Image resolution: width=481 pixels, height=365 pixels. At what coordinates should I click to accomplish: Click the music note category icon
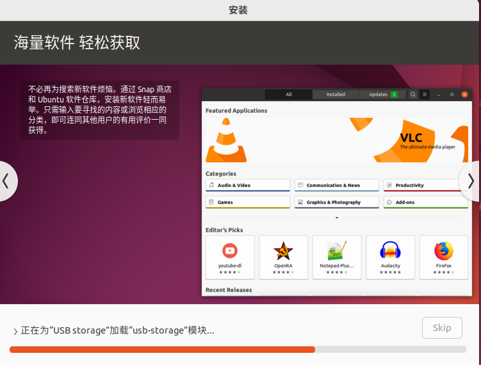coord(211,185)
